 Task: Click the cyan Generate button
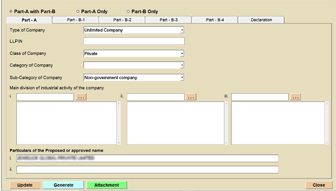[63, 185]
